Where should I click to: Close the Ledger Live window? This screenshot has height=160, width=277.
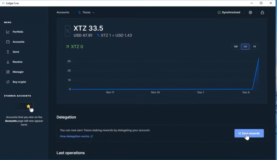tap(271, 3)
